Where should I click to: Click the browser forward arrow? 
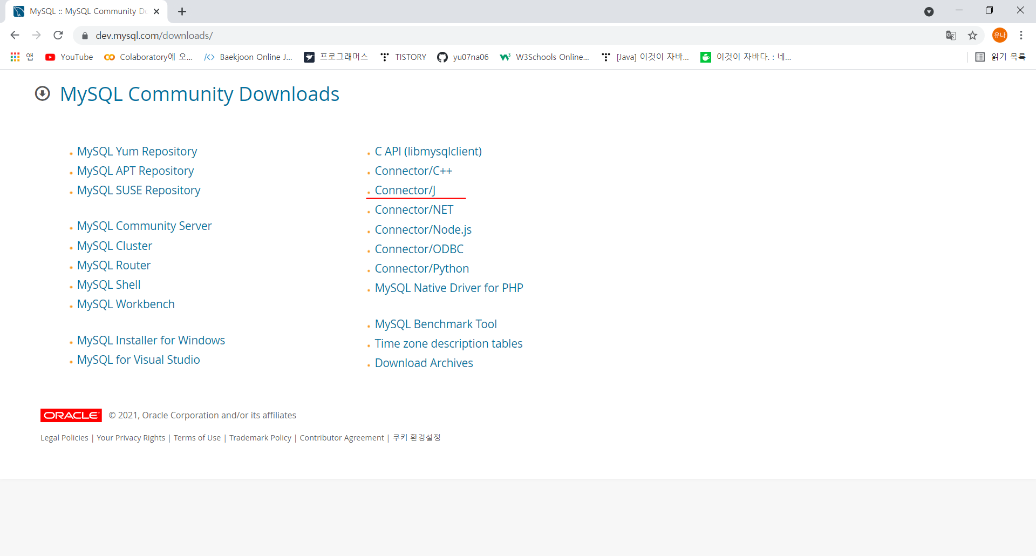(36, 35)
